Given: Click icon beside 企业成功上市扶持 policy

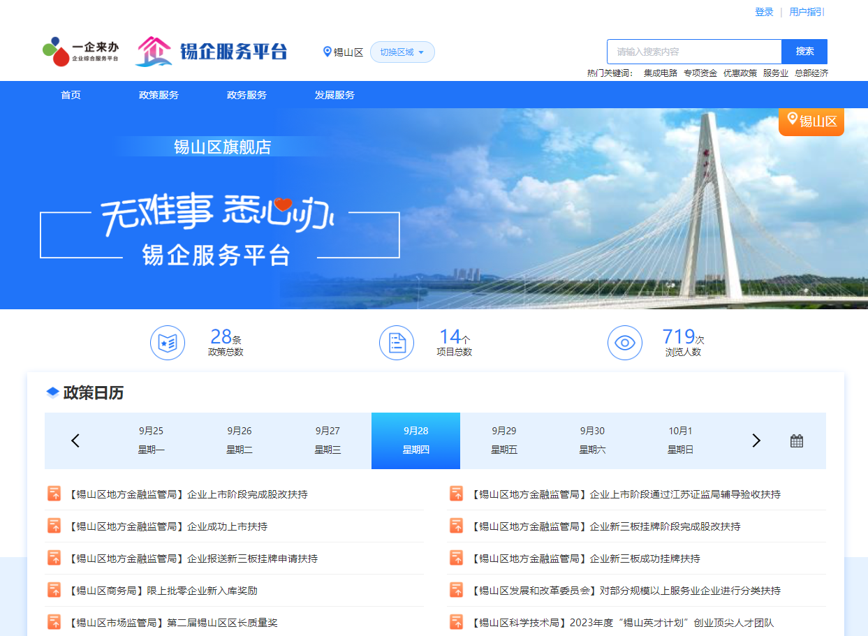Looking at the screenshot, I should click(x=54, y=526).
